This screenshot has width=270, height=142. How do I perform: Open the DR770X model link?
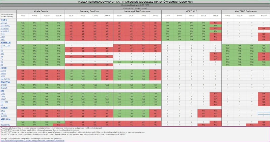tap(4, 85)
